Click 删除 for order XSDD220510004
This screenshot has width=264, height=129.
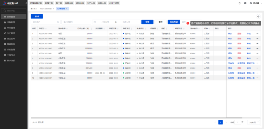pos(239,38)
